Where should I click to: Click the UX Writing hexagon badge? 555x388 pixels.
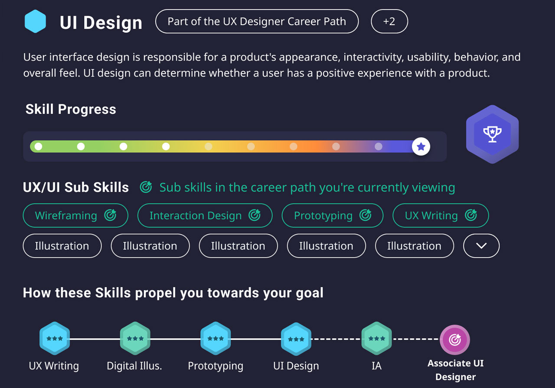[55, 339]
